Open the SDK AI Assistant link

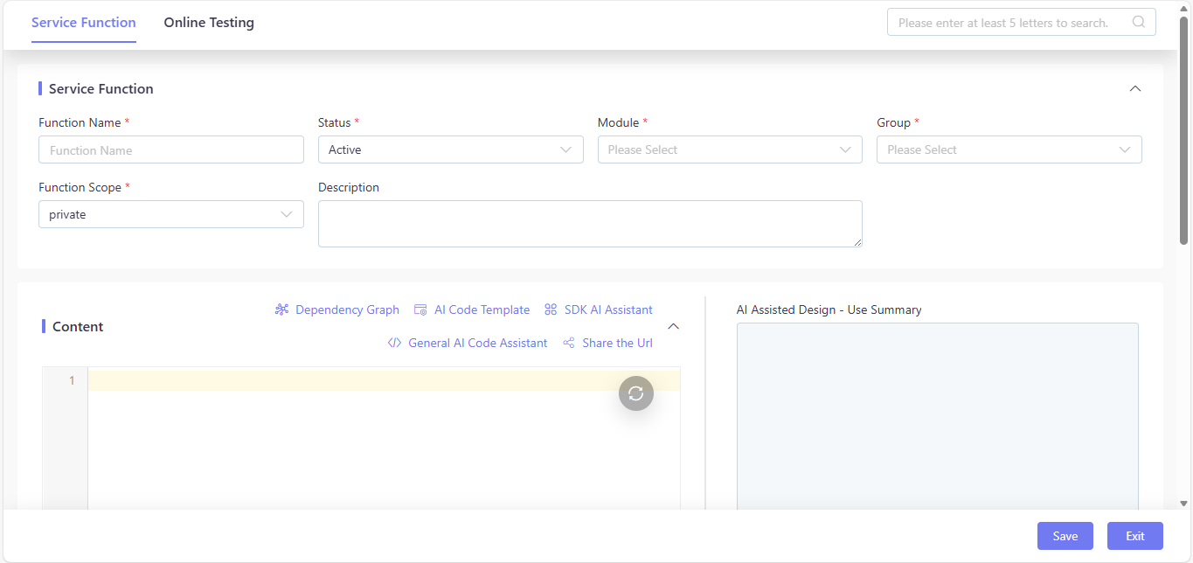click(x=608, y=309)
